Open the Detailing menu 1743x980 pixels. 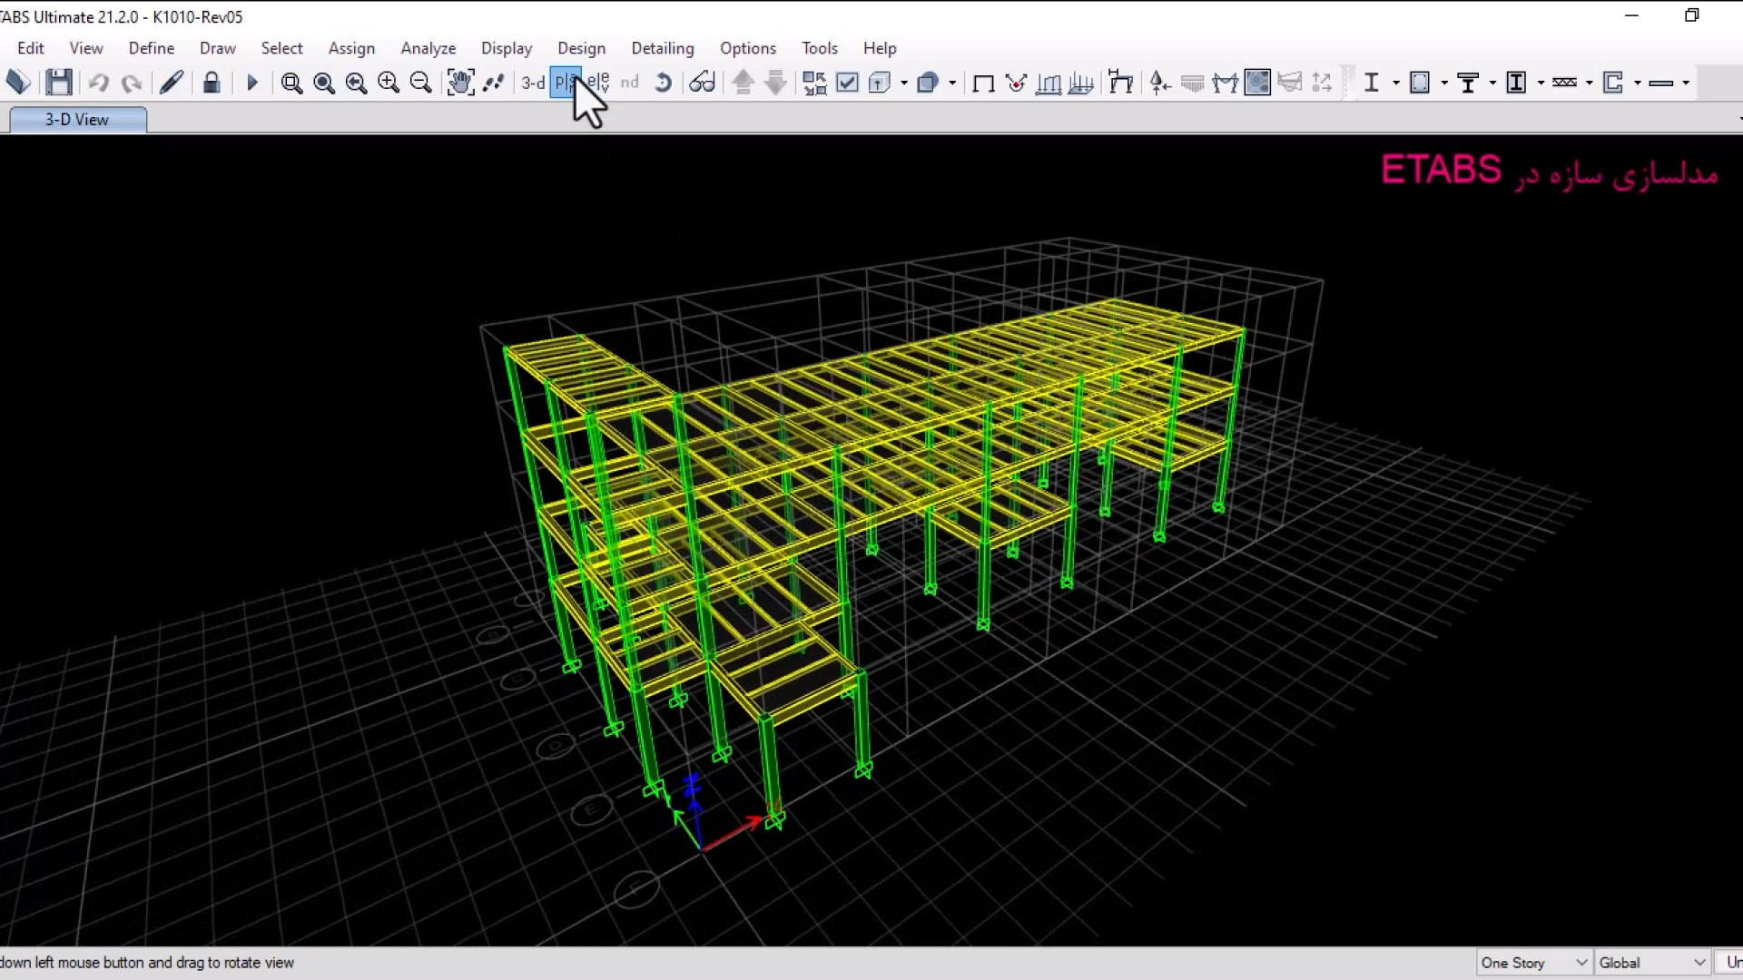point(663,48)
